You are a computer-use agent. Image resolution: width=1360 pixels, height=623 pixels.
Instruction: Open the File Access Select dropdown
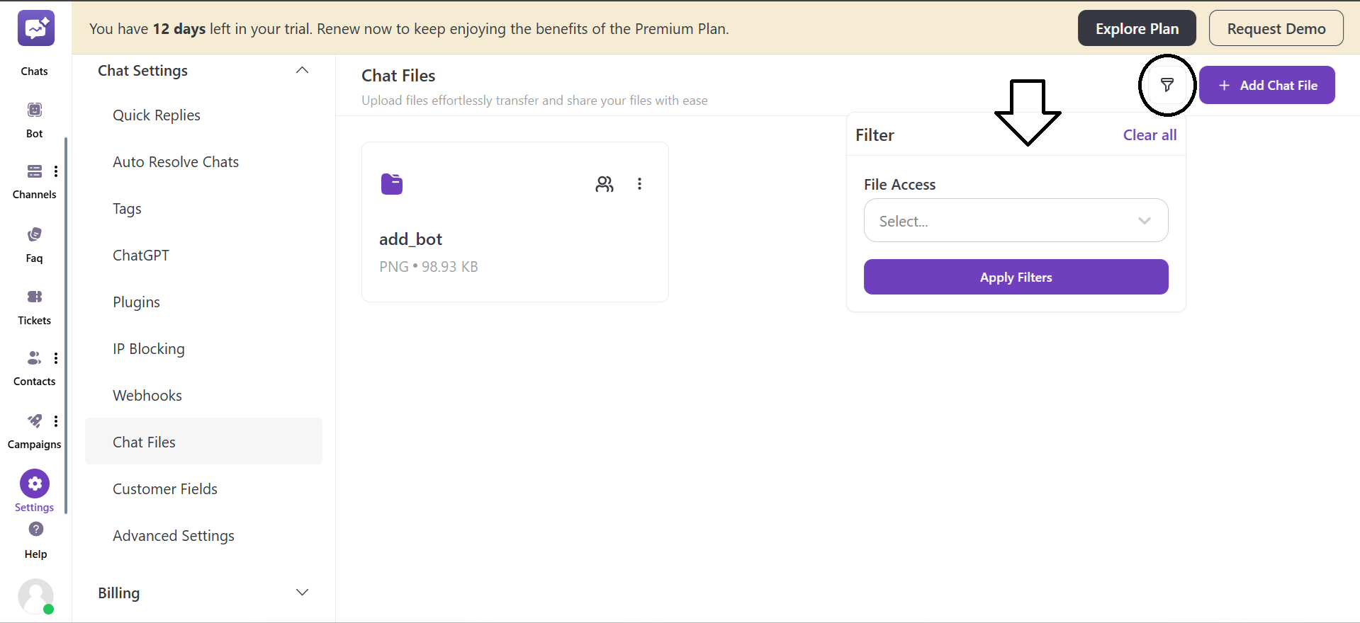[x=1016, y=220]
